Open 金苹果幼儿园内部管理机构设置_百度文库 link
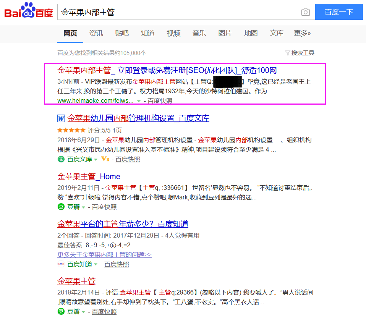Screen dimensions: 366x322 [138, 118]
